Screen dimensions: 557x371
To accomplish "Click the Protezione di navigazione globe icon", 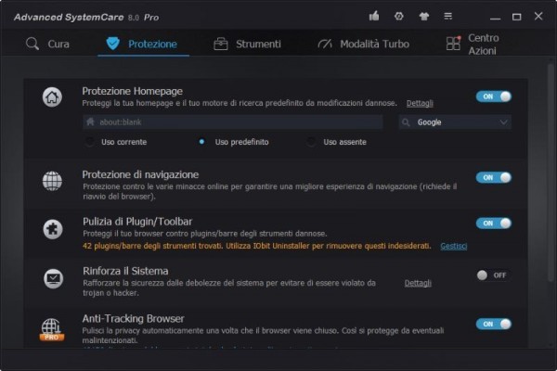I will [x=53, y=181].
